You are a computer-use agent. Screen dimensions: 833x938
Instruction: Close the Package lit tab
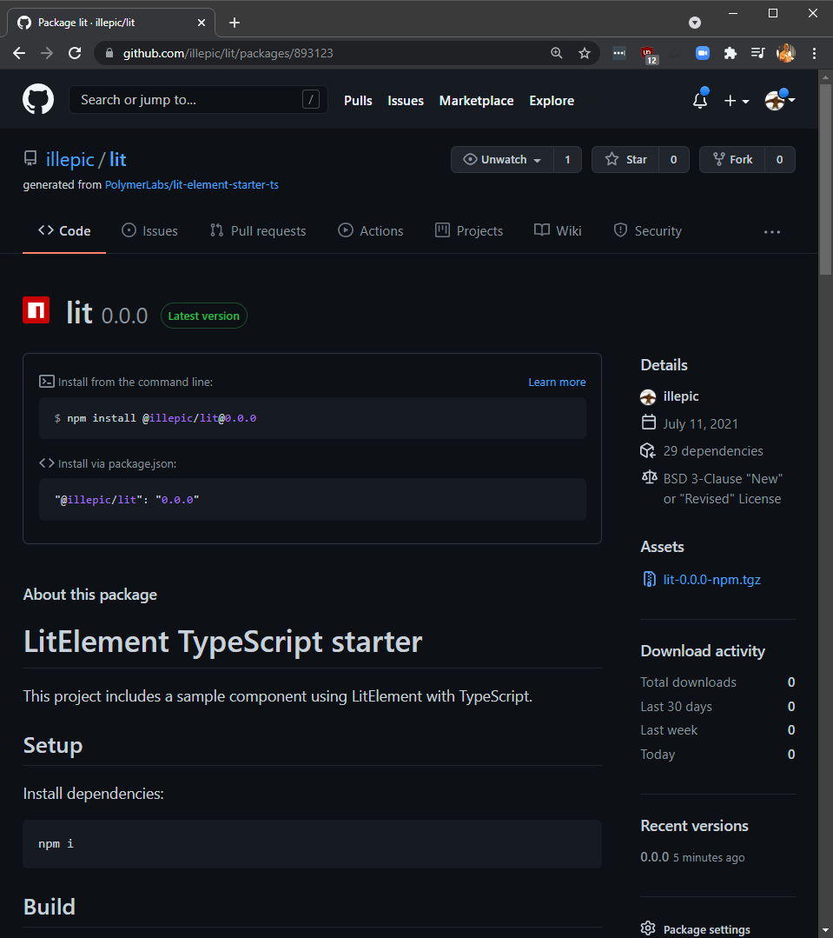point(202,23)
